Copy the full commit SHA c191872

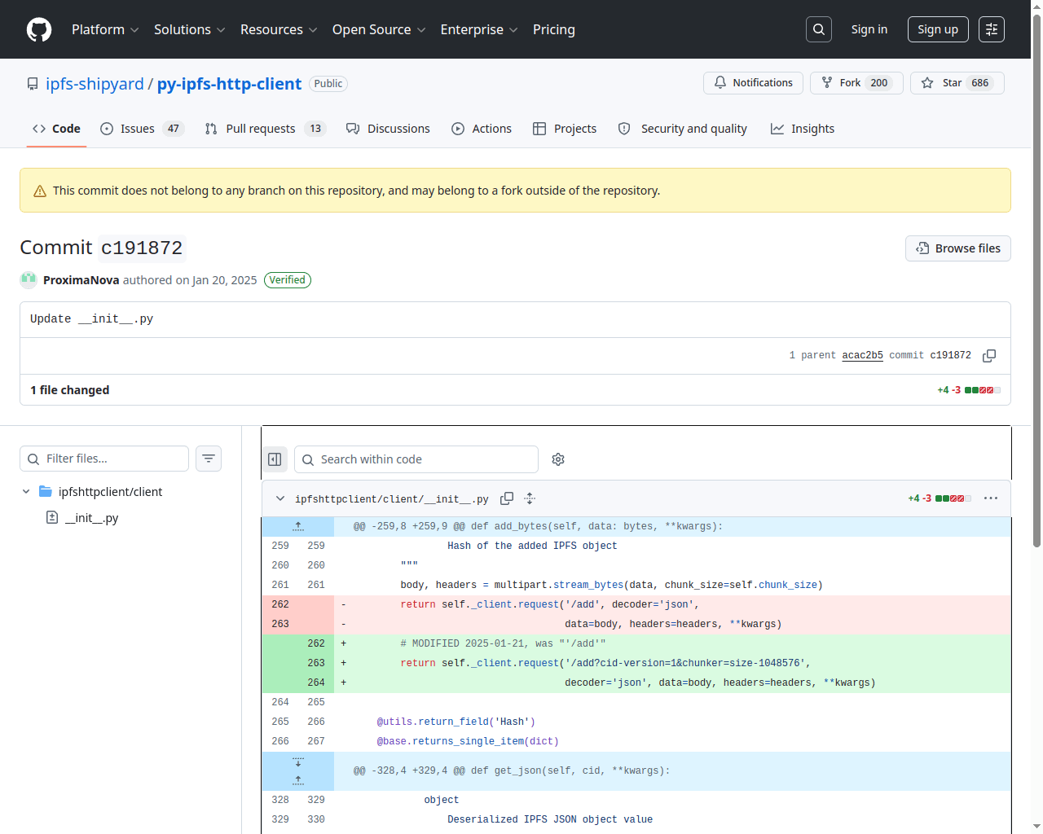pos(989,356)
